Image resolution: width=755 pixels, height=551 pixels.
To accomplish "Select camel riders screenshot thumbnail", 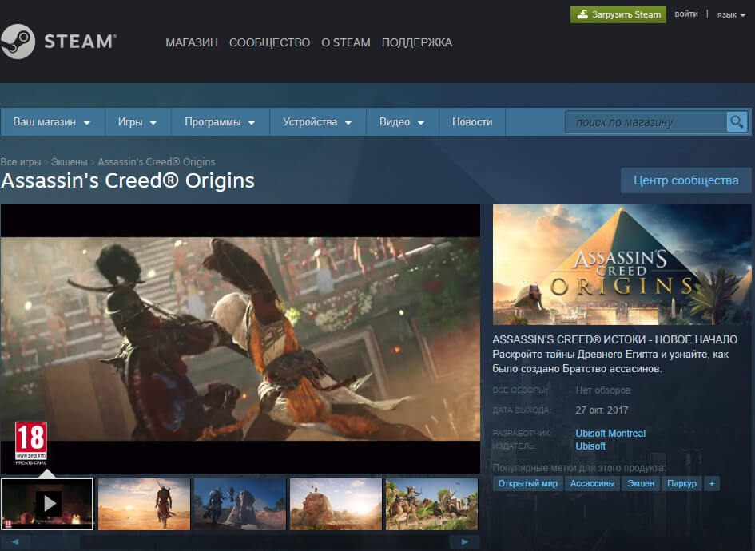I will click(x=432, y=504).
